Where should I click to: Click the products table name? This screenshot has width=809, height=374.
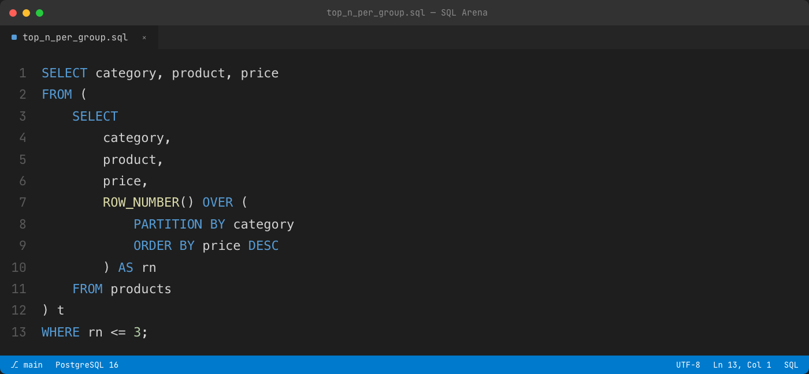pyautogui.click(x=141, y=289)
